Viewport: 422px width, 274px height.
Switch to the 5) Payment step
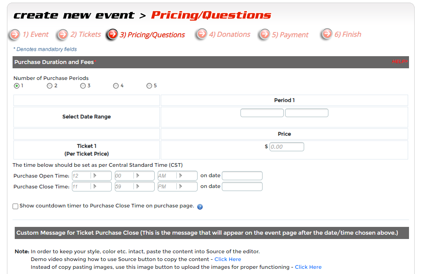click(290, 35)
